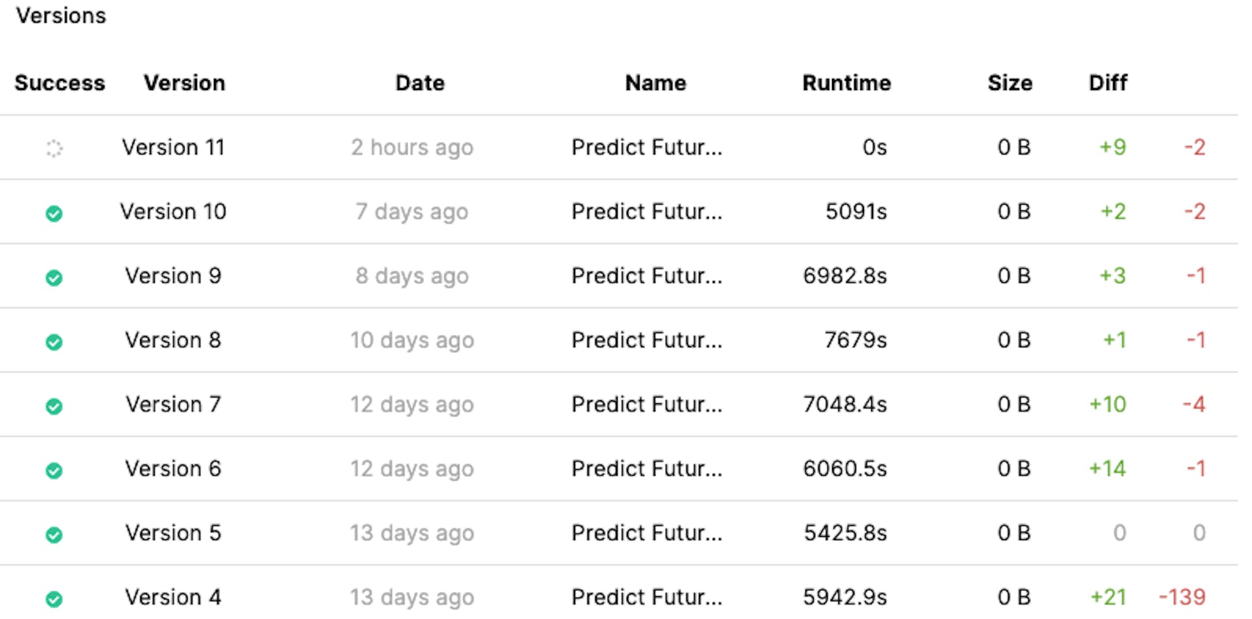Image resolution: width=1252 pixels, height=619 pixels.
Task: Click the green success checkmark for Version 8
Action: pos(54,341)
